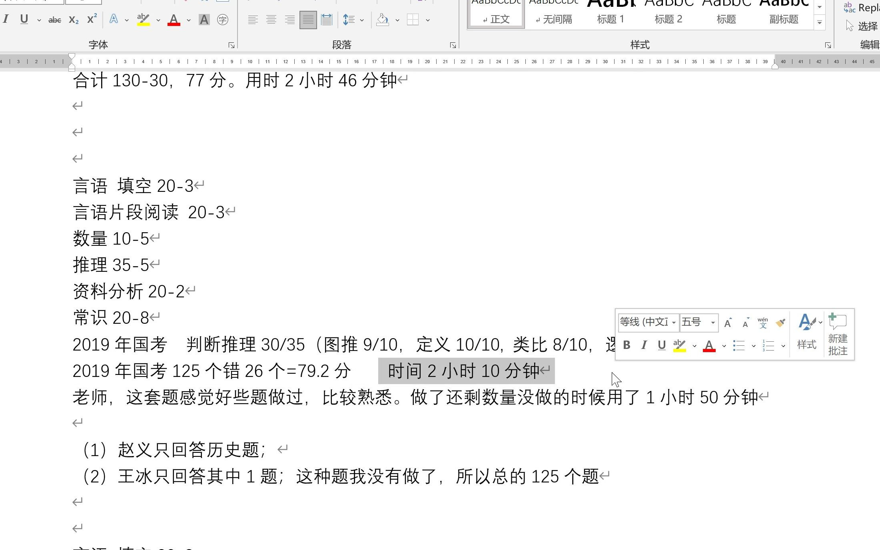Click the line 言语片段阅读 20-3
This screenshot has width=880, height=550.
(149, 213)
